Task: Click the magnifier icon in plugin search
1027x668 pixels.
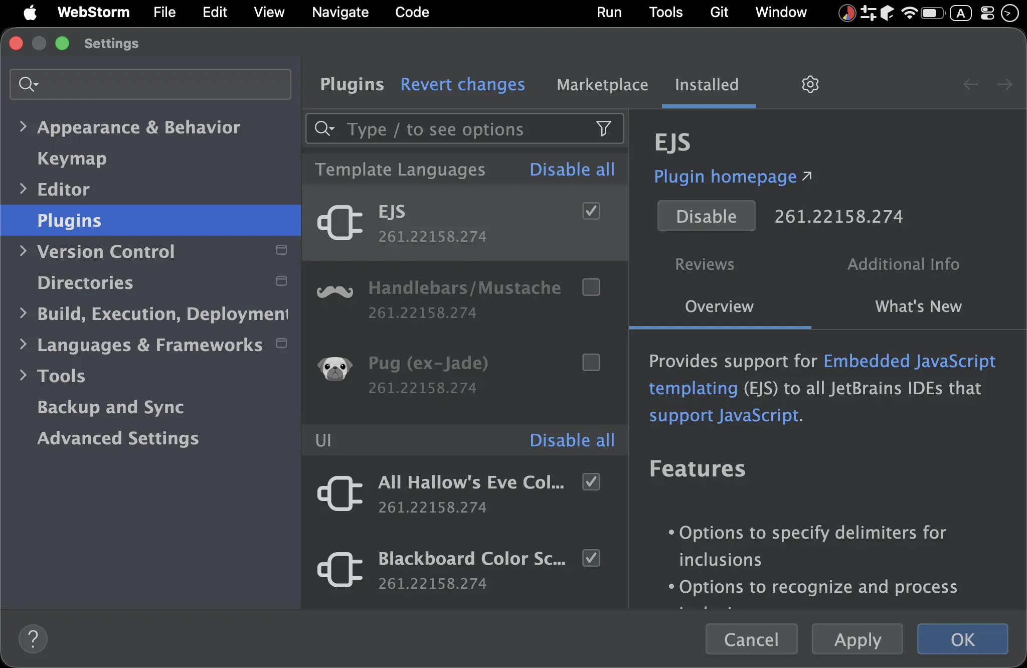Action: coord(324,129)
